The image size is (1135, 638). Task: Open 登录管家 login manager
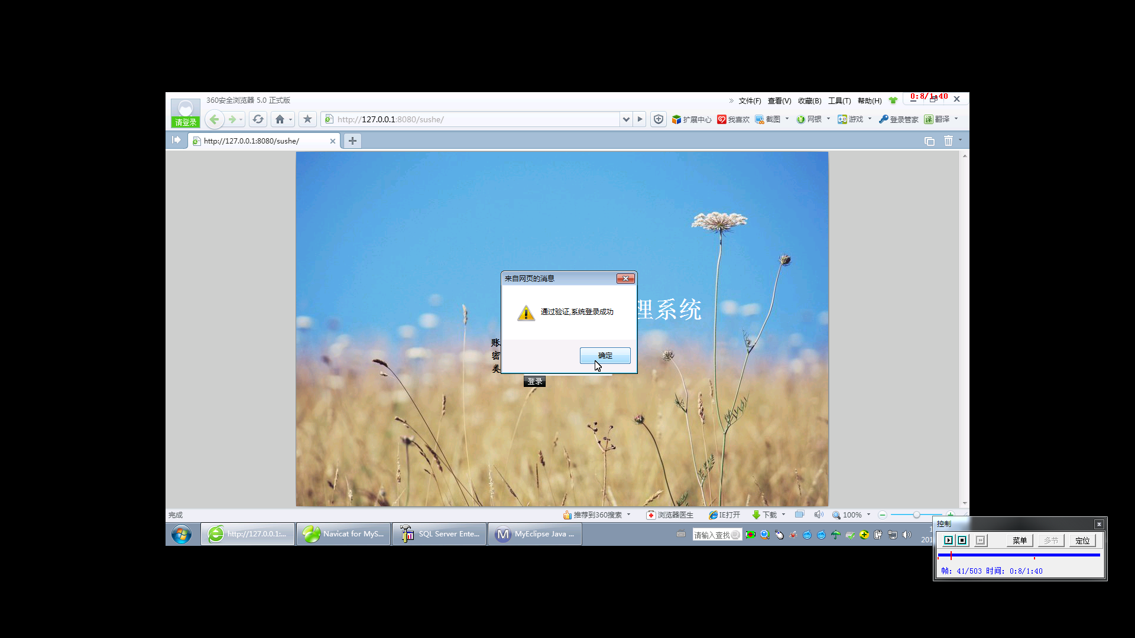[899, 119]
